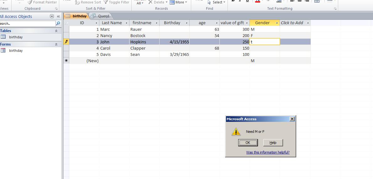Screen dimensions: 373x179
Task: Open the Click to Add column dropdown
Action: [308, 23]
